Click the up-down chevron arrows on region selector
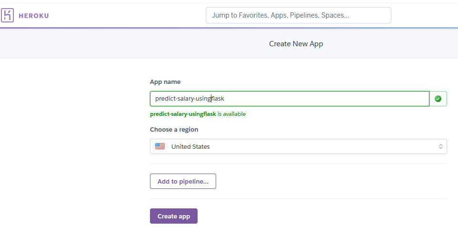458x227 pixels. tap(441, 146)
